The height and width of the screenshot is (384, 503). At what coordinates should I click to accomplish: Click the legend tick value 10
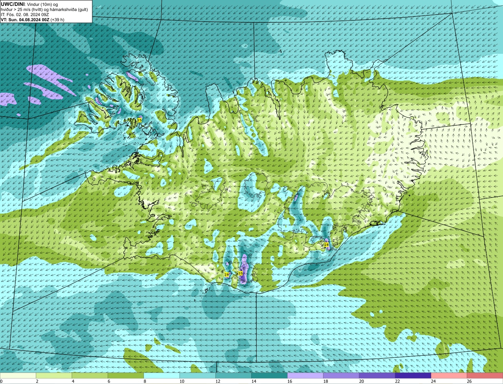click(x=182, y=381)
